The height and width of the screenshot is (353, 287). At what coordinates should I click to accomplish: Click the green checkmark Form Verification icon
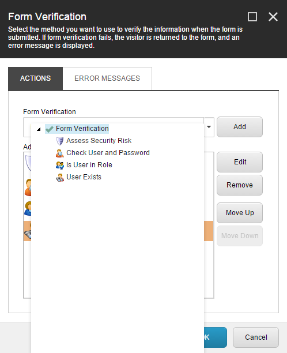click(x=49, y=129)
